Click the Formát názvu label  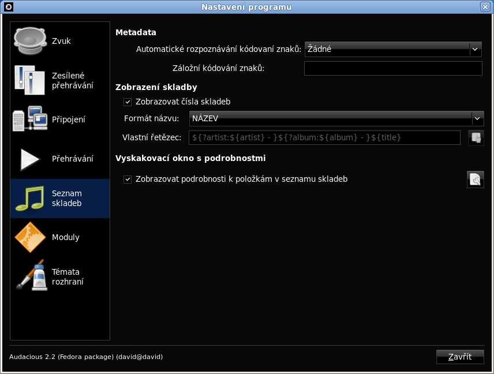coord(152,118)
